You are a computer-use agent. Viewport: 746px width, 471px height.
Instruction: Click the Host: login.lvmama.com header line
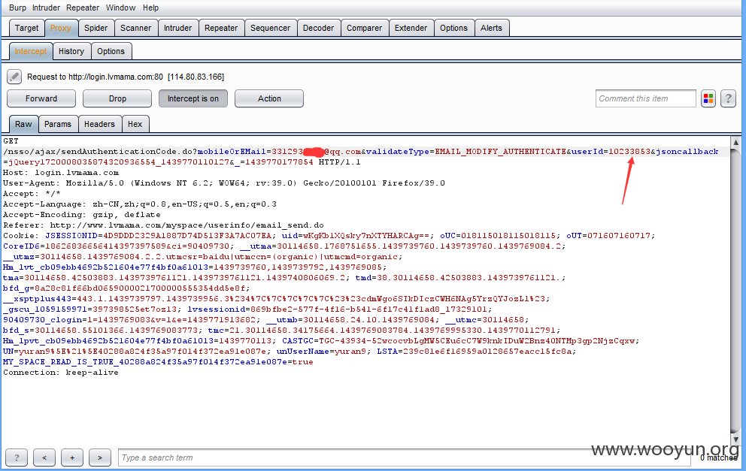[61, 173]
